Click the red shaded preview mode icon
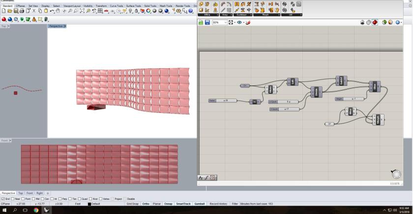The image size is (413, 214). 375,23
